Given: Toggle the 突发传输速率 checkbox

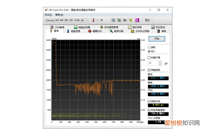Looking at the screenshot, I should coord(149,110).
